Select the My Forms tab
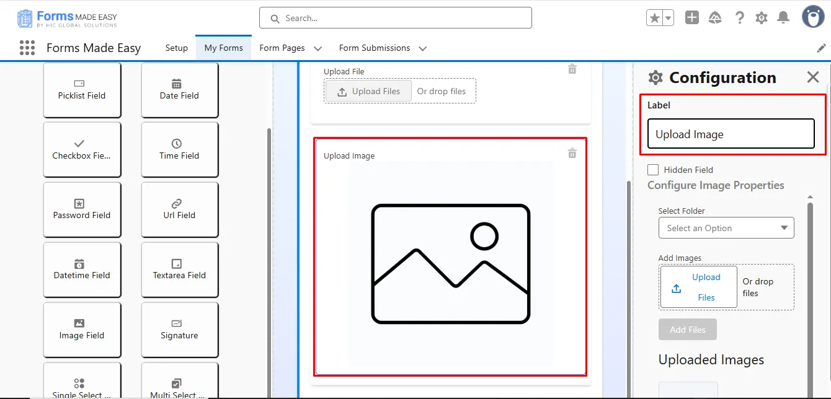Image resolution: width=831 pixels, height=399 pixels. click(x=223, y=48)
